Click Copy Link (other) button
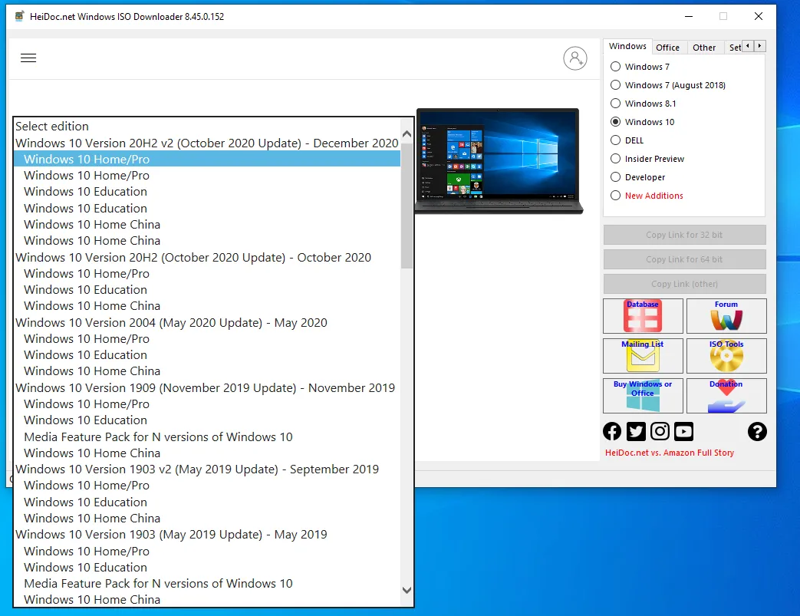Image resolution: width=800 pixels, height=616 pixels. (684, 284)
